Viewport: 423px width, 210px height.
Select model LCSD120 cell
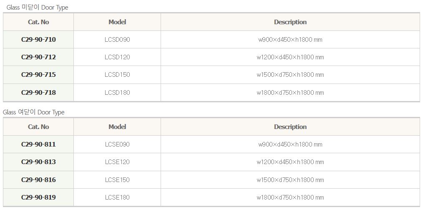(117, 57)
